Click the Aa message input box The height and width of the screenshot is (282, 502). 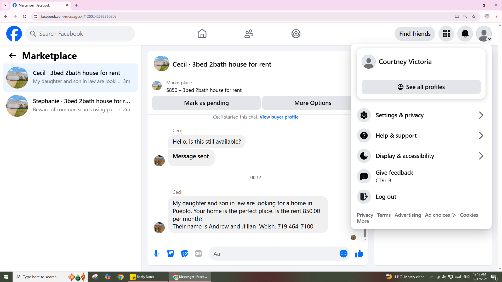click(x=274, y=254)
